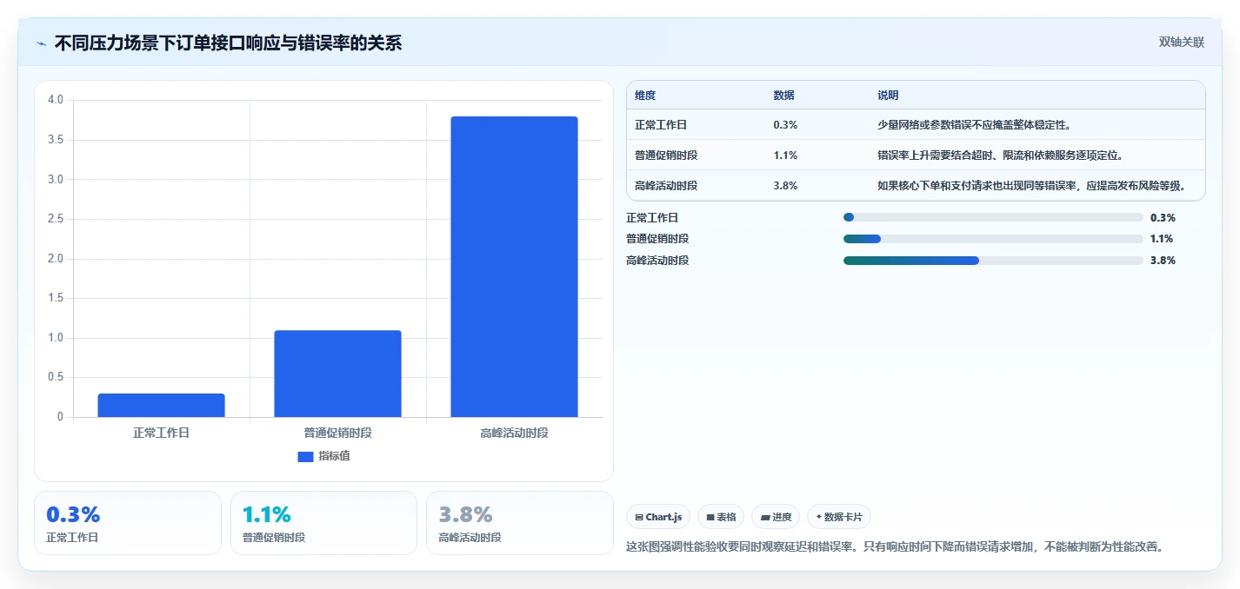The height and width of the screenshot is (589, 1240).
Task: Click the 3.0 y-axis tick label
Action: pyautogui.click(x=56, y=179)
